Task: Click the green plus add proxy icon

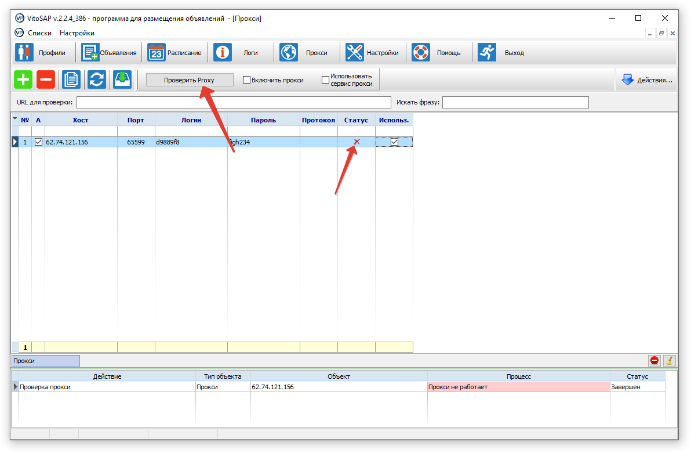Action: 23,79
